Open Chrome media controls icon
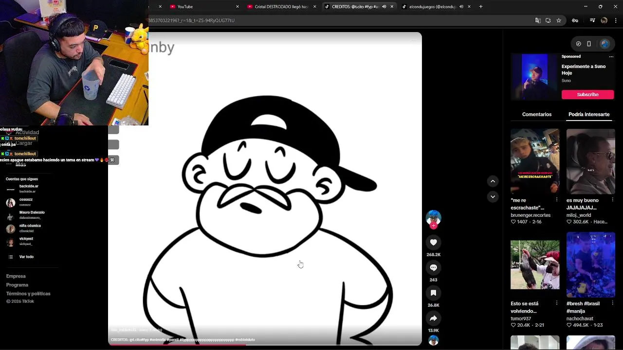 [x=592, y=20]
